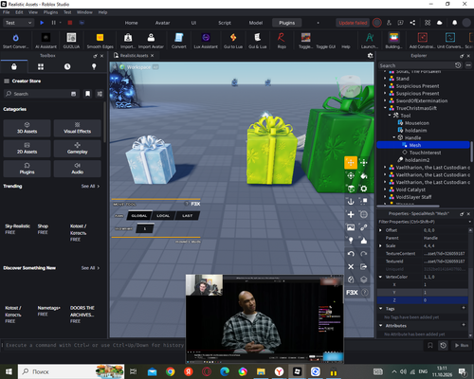
Task: Collapse the TrueChristmasGift tree item
Action: (385, 108)
